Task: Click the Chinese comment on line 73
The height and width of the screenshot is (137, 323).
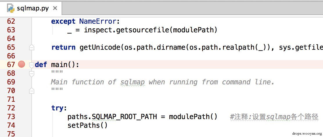Action: click(x=274, y=117)
